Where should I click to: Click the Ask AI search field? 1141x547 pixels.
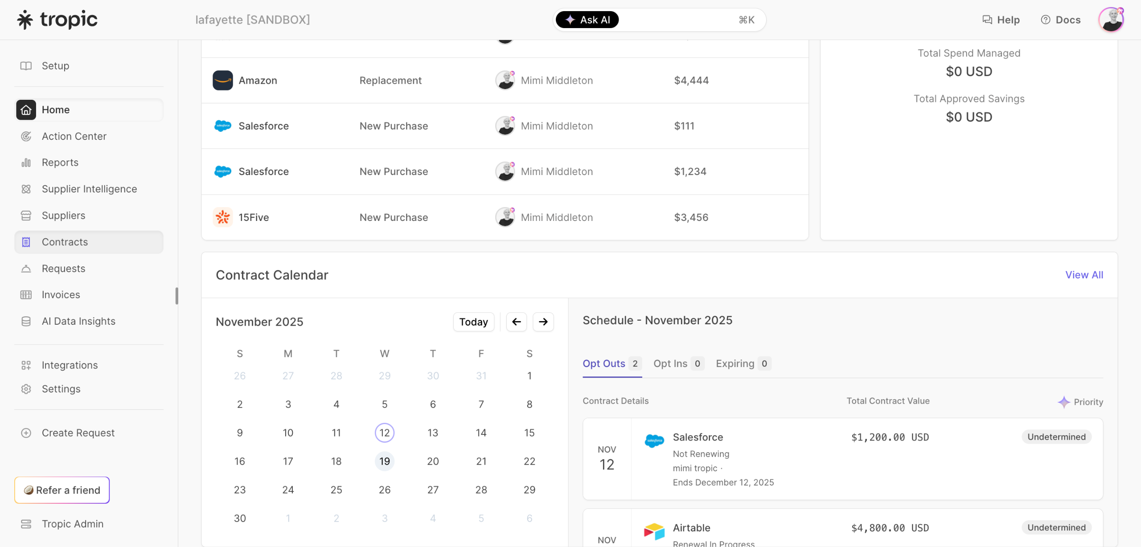[677, 20]
